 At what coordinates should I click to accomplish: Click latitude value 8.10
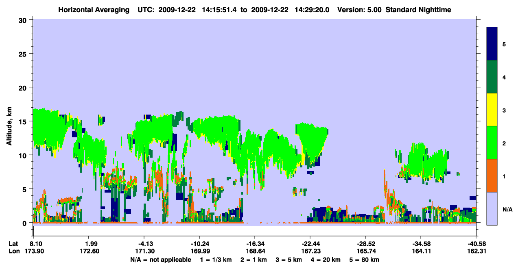(x=37, y=243)
